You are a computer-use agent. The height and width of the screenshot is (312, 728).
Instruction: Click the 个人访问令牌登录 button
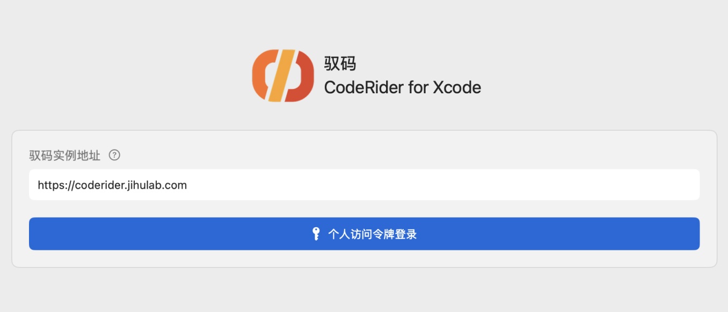pos(364,234)
